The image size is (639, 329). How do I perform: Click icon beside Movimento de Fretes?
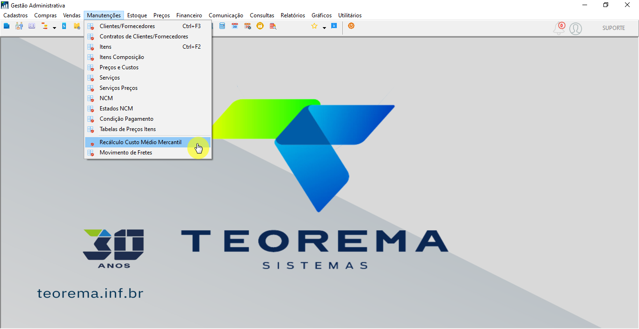91,153
